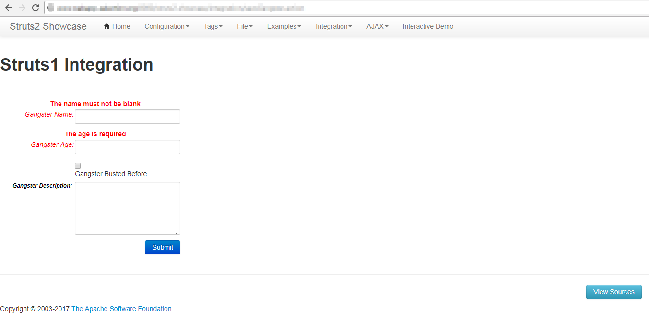Open the Integration dropdown menu
Screen dimensions: 649x325
pyautogui.click(x=333, y=26)
